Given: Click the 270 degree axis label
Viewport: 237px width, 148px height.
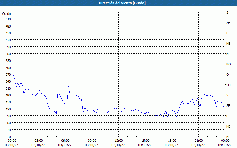Looking at the screenshot, I should pyautogui.click(x=8, y=75).
